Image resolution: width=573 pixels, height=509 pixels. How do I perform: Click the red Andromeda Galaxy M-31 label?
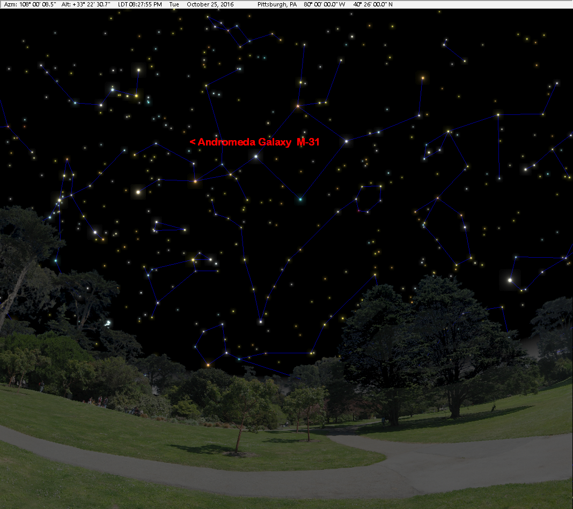[x=255, y=142]
